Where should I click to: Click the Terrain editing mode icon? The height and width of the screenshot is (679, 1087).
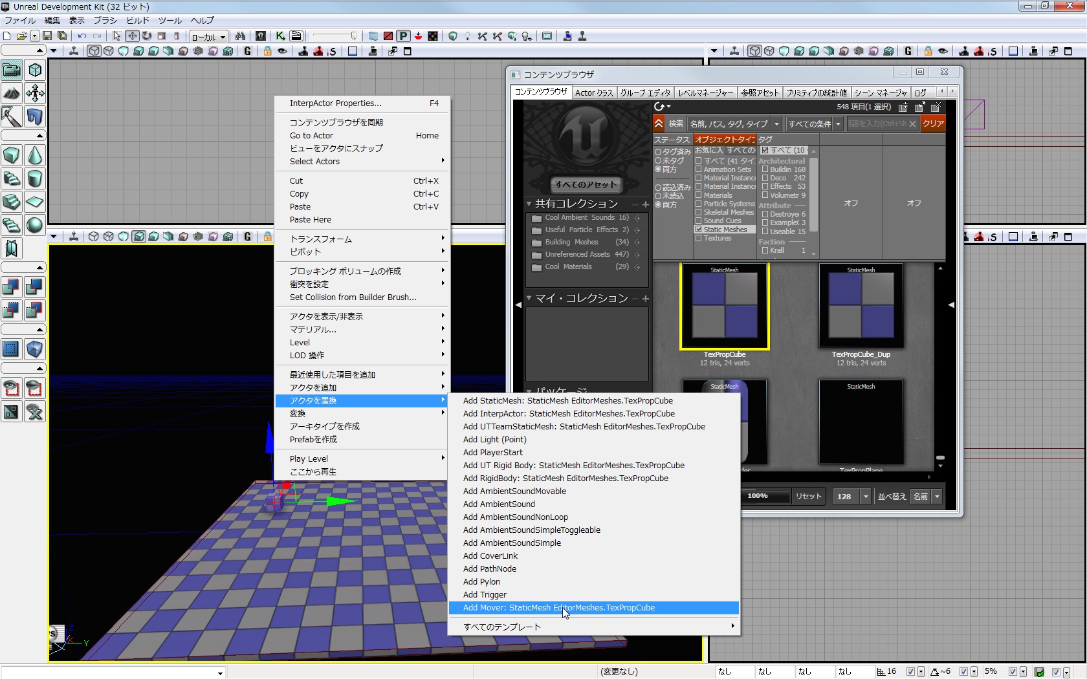point(12,93)
